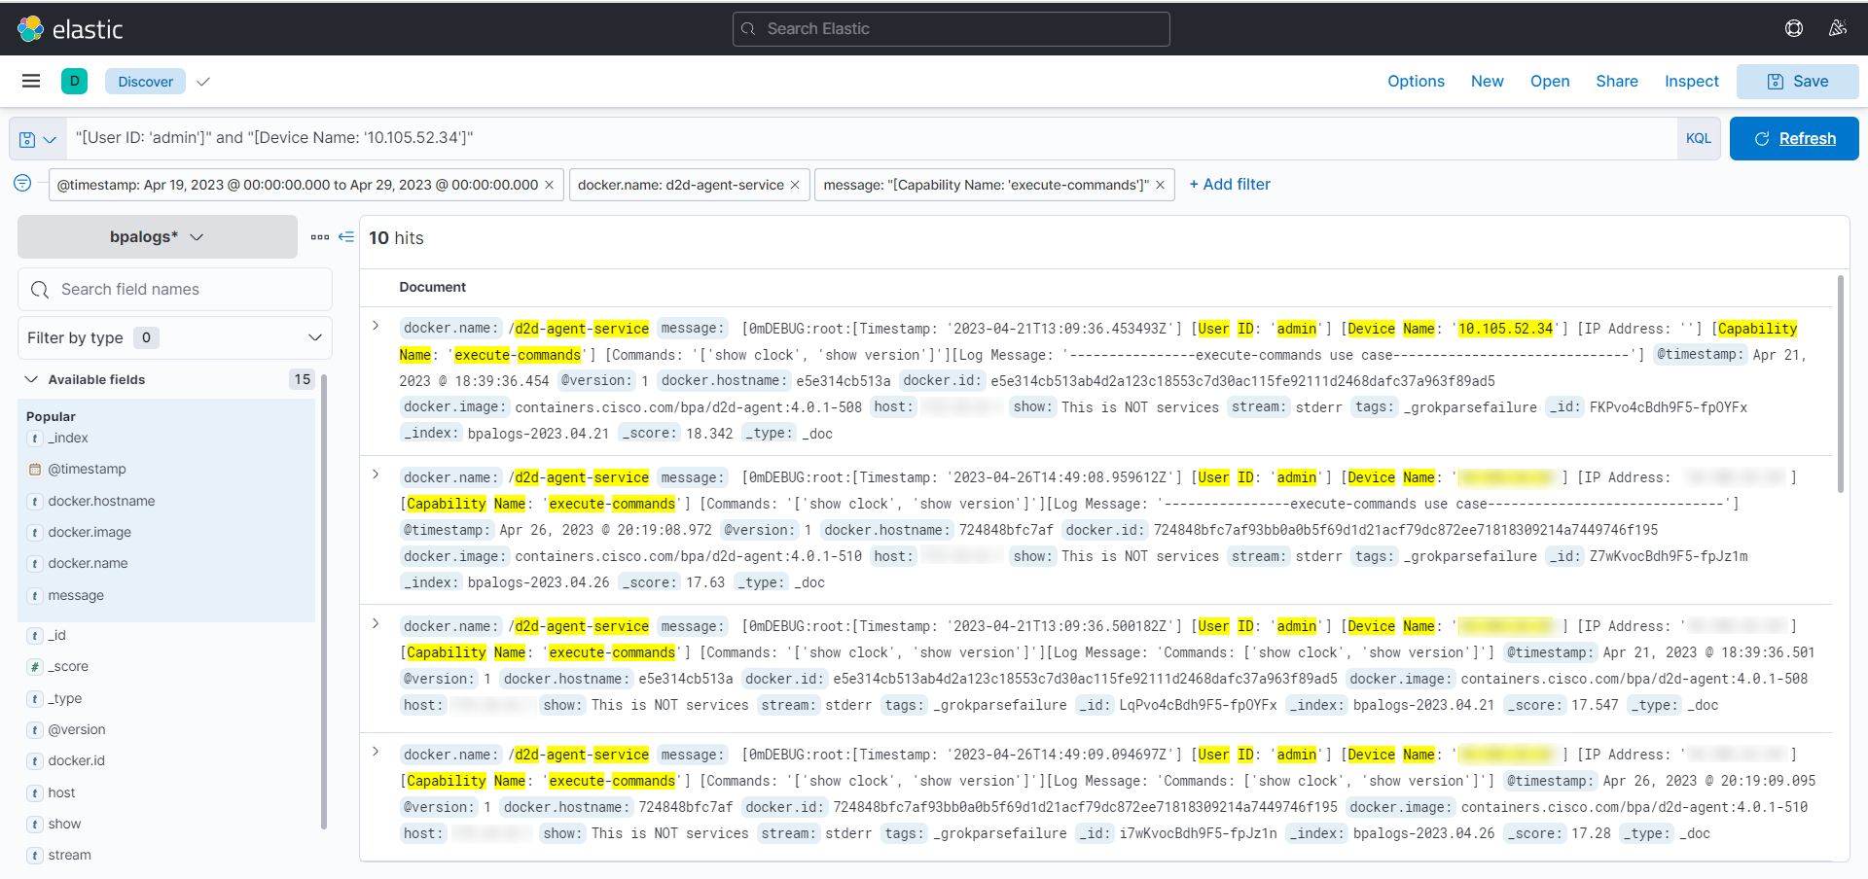
Task: Remove the @timestamp range filter
Action: 549,185
